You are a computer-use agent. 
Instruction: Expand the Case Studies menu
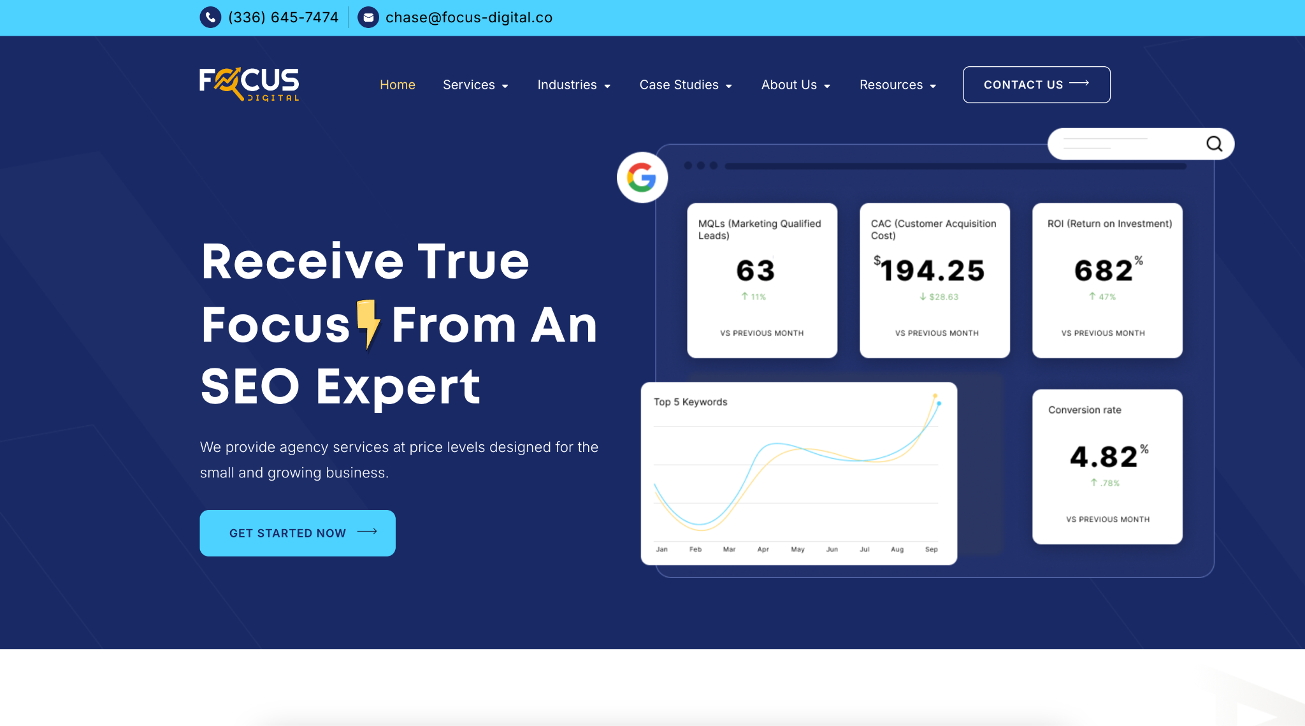coord(686,85)
